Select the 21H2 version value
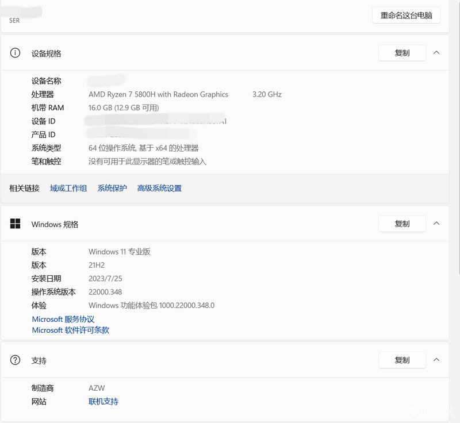This screenshot has height=423, width=460. pos(97,266)
